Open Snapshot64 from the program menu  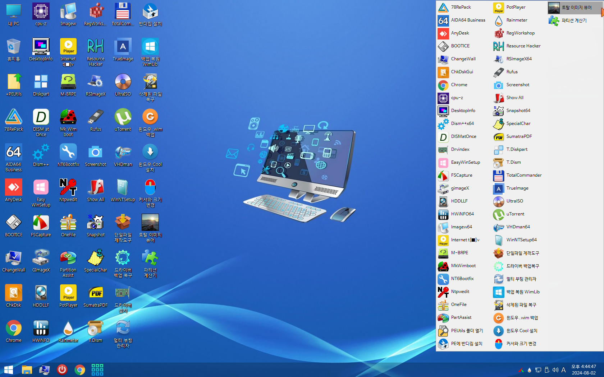click(x=519, y=111)
